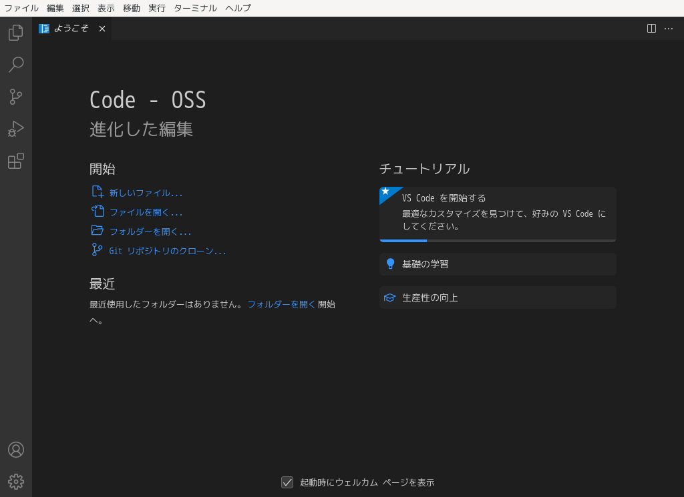
Task: Open the Search view in the activity bar
Action: point(16,65)
